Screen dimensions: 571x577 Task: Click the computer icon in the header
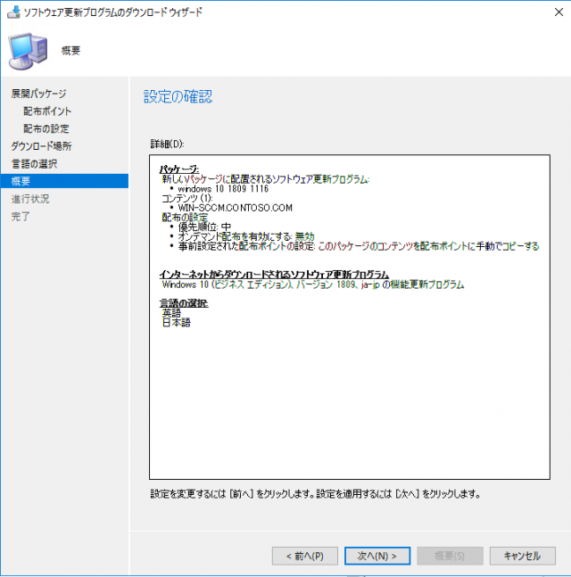click(x=29, y=51)
